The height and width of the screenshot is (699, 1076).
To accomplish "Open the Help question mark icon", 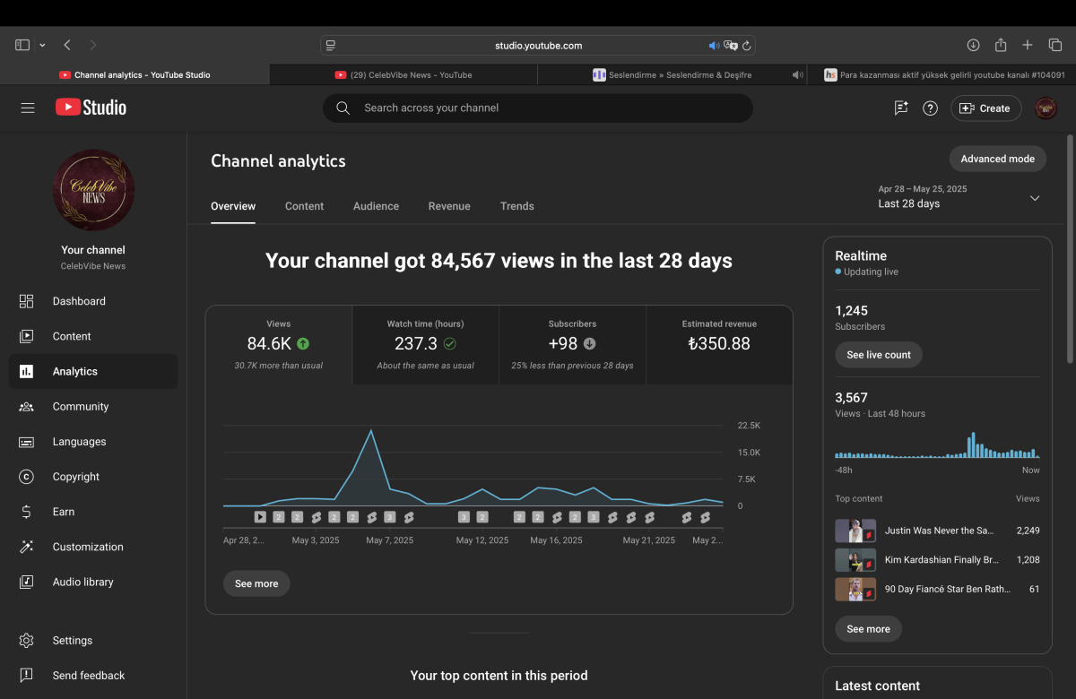I will click(x=931, y=108).
